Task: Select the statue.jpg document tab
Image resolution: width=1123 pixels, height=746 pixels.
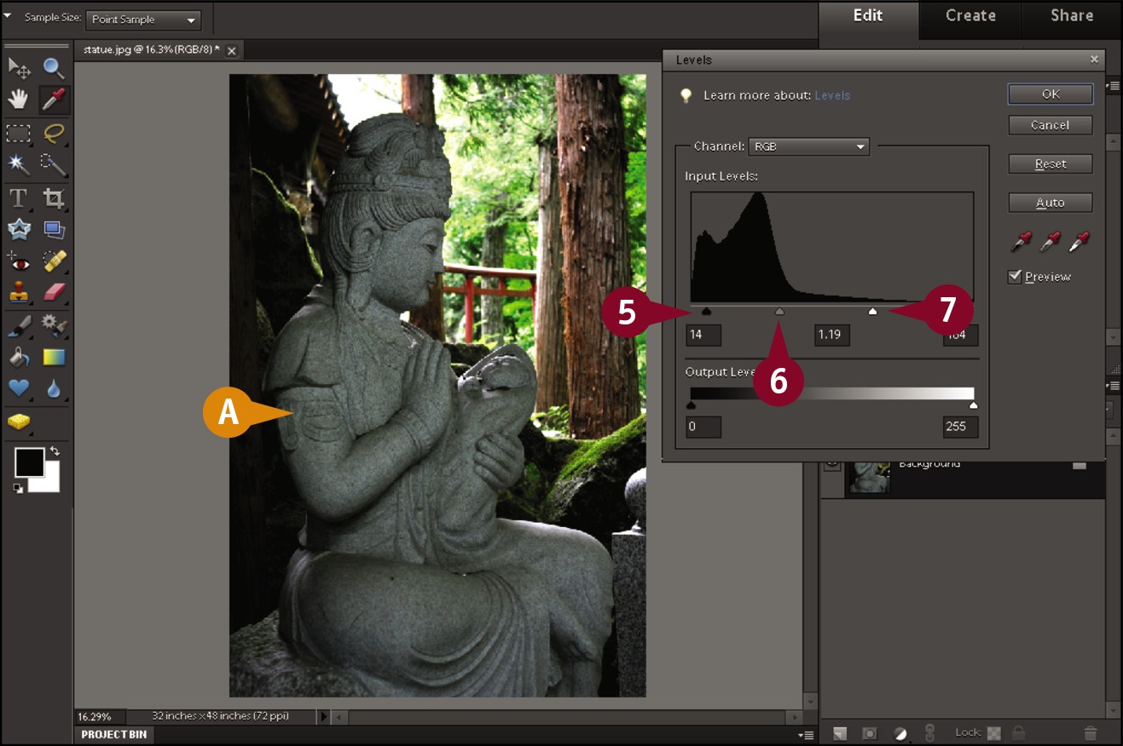Action: [x=151, y=49]
